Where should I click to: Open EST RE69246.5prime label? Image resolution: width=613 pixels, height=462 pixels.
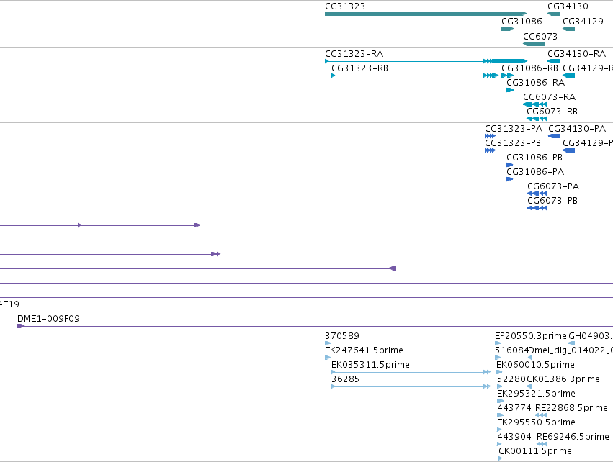pos(573,437)
